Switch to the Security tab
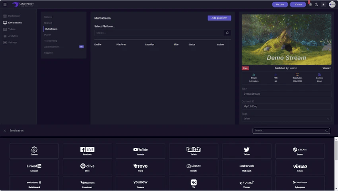This screenshot has height=191, width=338. pos(48,53)
